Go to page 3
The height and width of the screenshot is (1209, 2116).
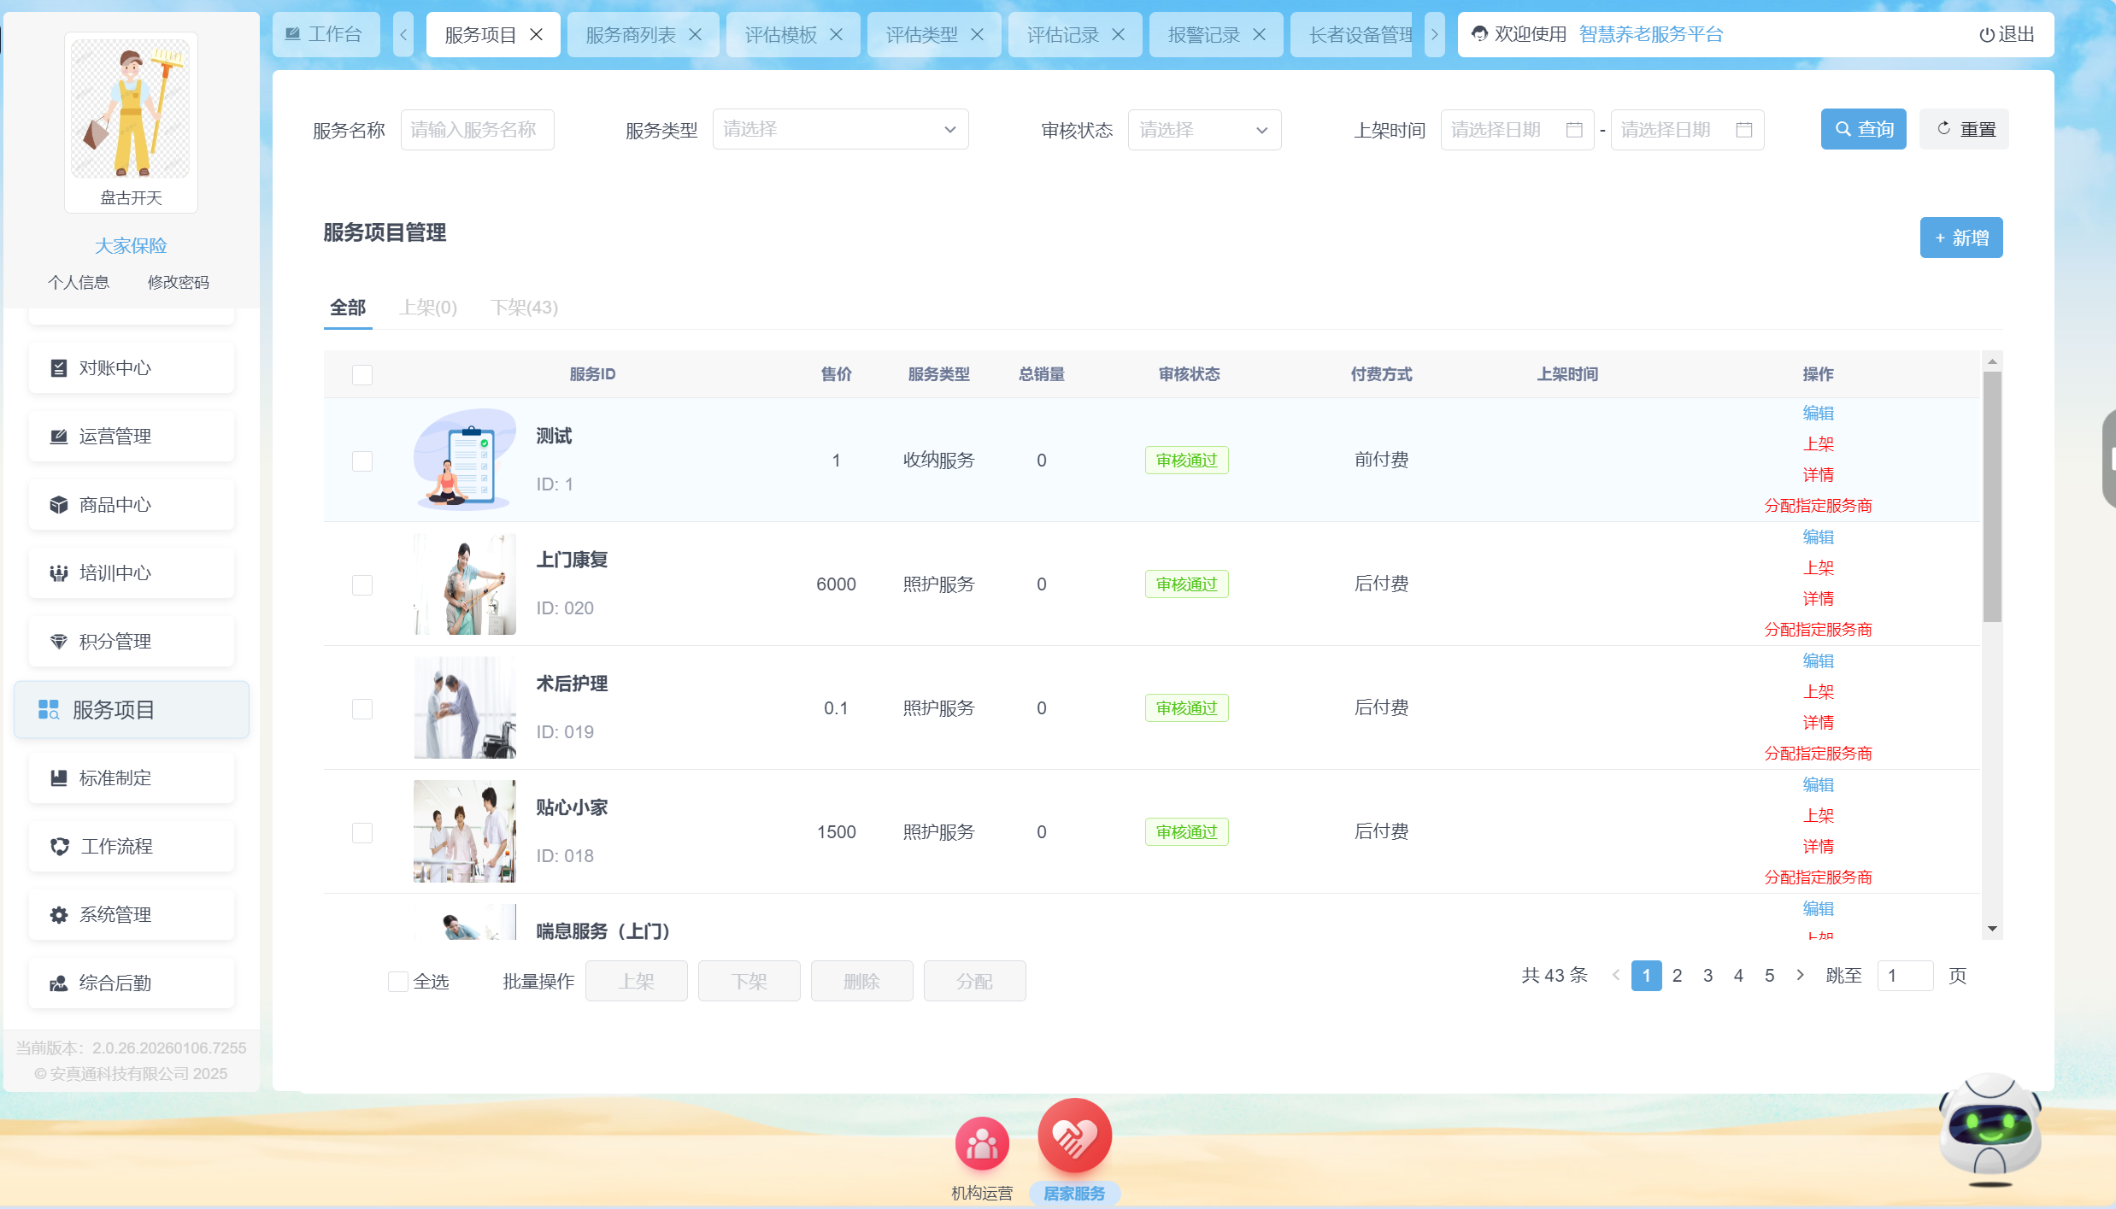[x=1707, y=976]
